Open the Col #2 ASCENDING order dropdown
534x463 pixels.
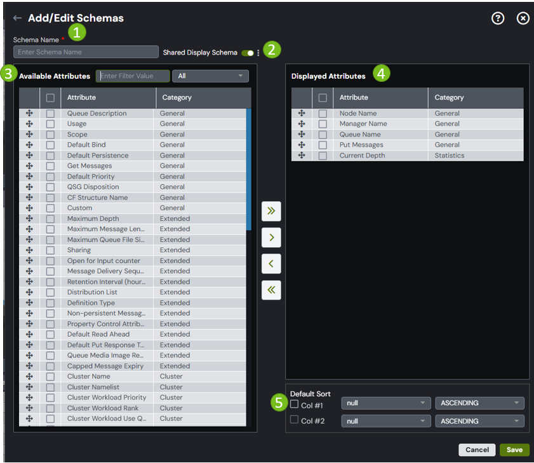click(x=479, y=421)
